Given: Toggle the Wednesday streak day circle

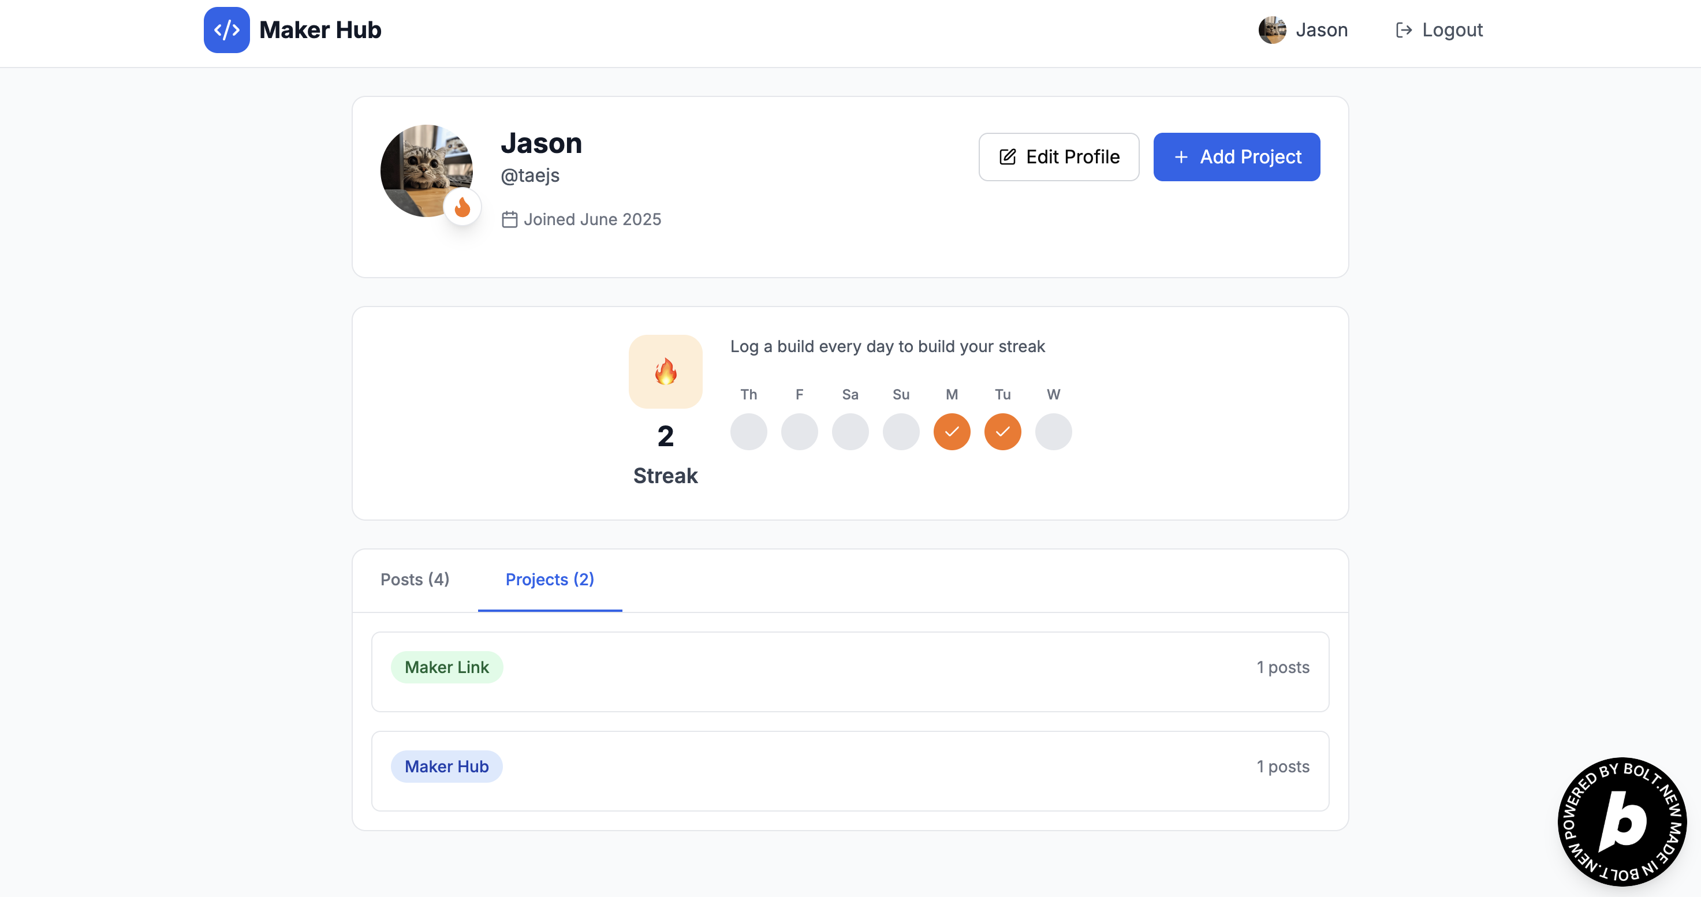Looking at the screenshot, I should pyautogui.click(x=1053, y=432).
